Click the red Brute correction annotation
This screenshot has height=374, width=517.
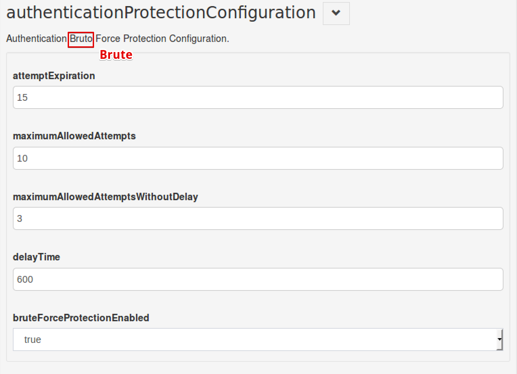click(x=115, y=55)
